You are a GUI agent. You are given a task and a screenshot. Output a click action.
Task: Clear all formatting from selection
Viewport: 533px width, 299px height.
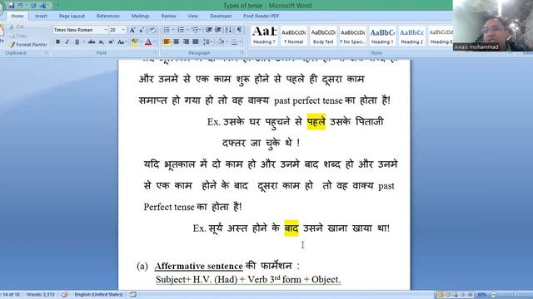coord(152,30)
